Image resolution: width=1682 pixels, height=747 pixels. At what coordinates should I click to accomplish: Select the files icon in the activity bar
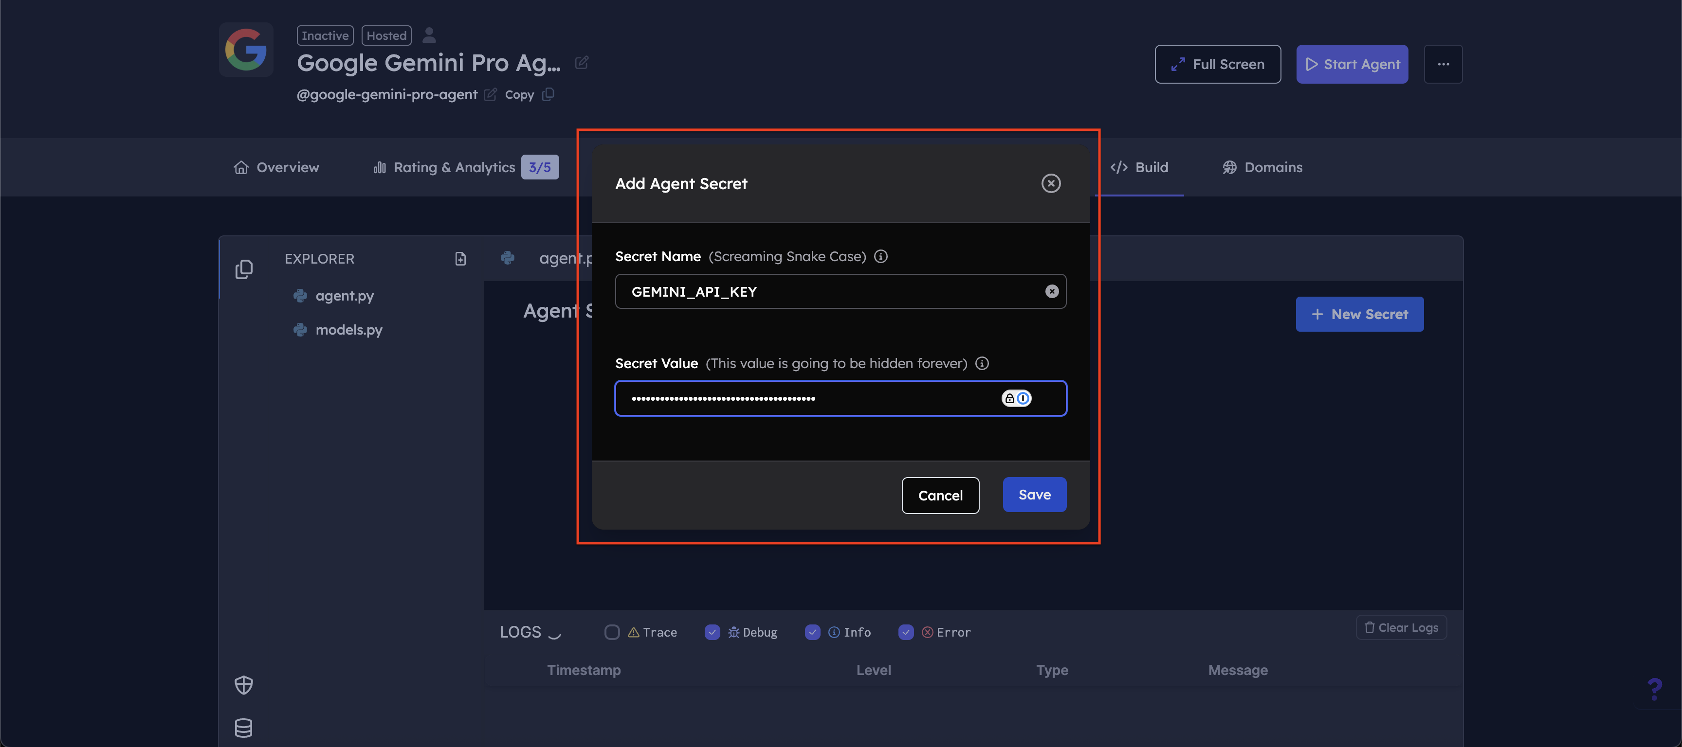243,268
